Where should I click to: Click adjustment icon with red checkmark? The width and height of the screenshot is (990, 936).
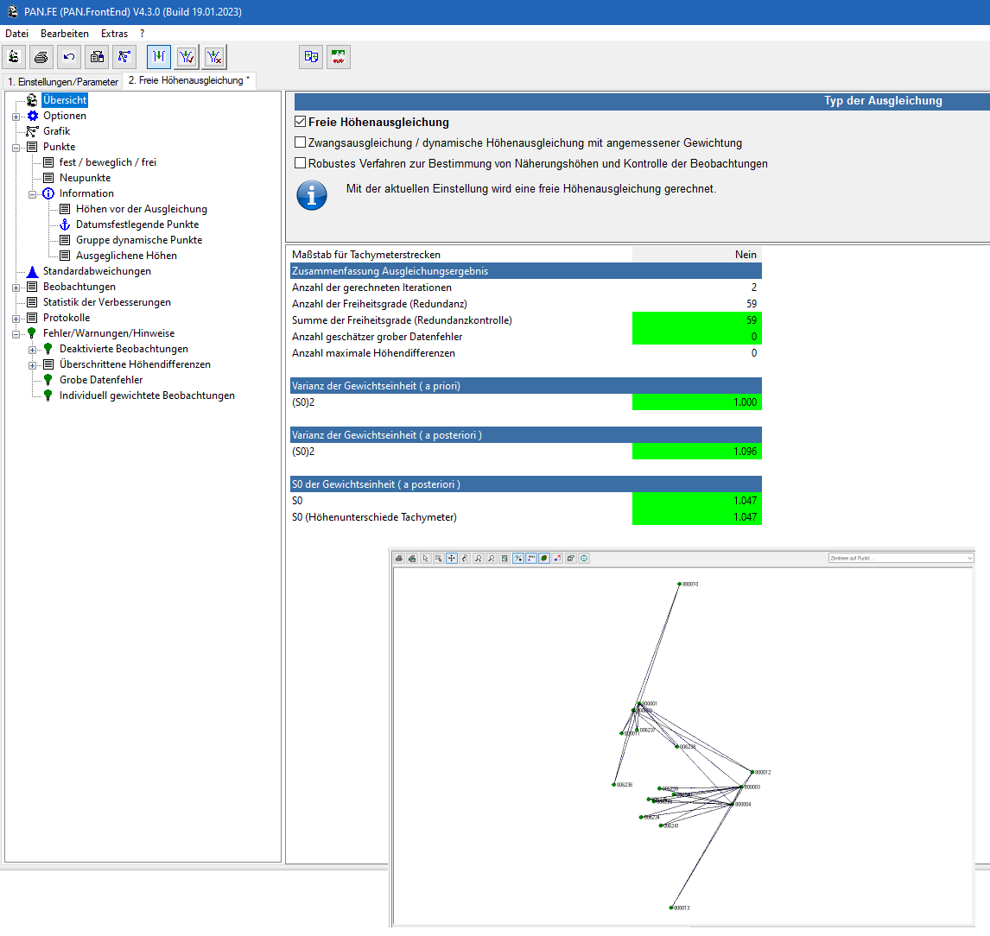coord(187,57)
